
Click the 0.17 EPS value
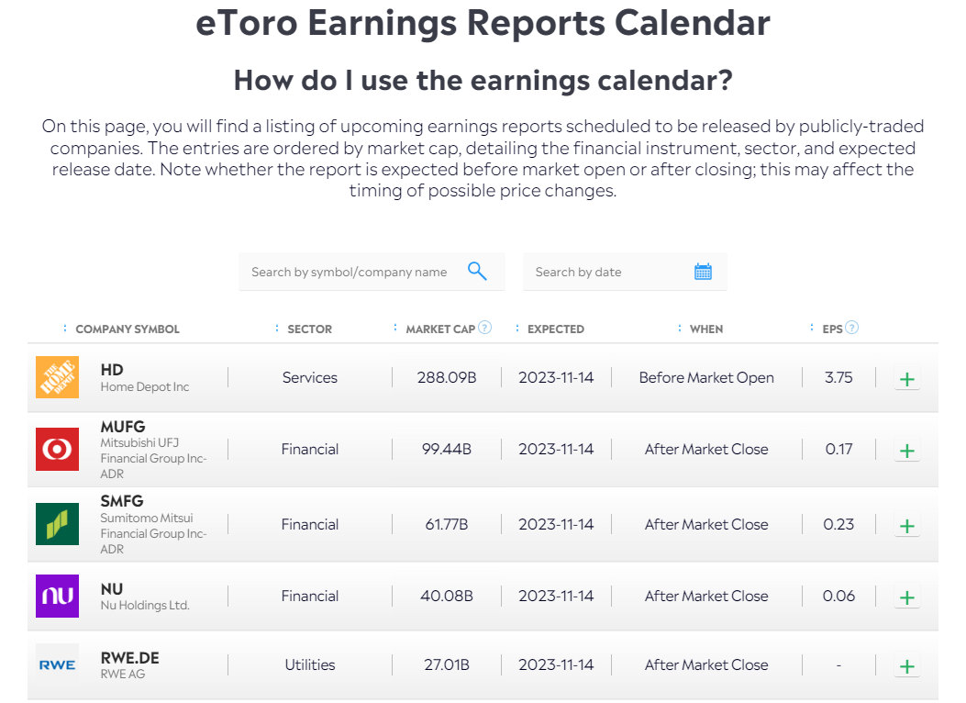pos(838,449)
